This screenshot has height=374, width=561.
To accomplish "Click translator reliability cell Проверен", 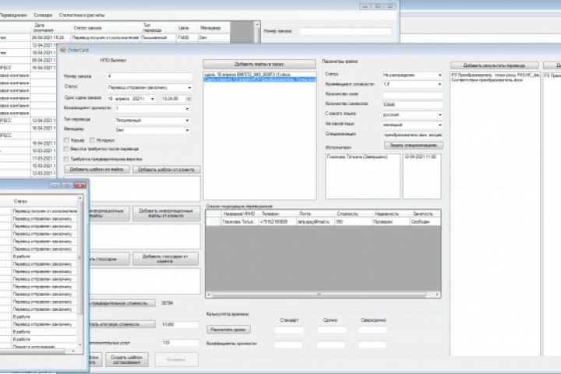I will (390, 222).
